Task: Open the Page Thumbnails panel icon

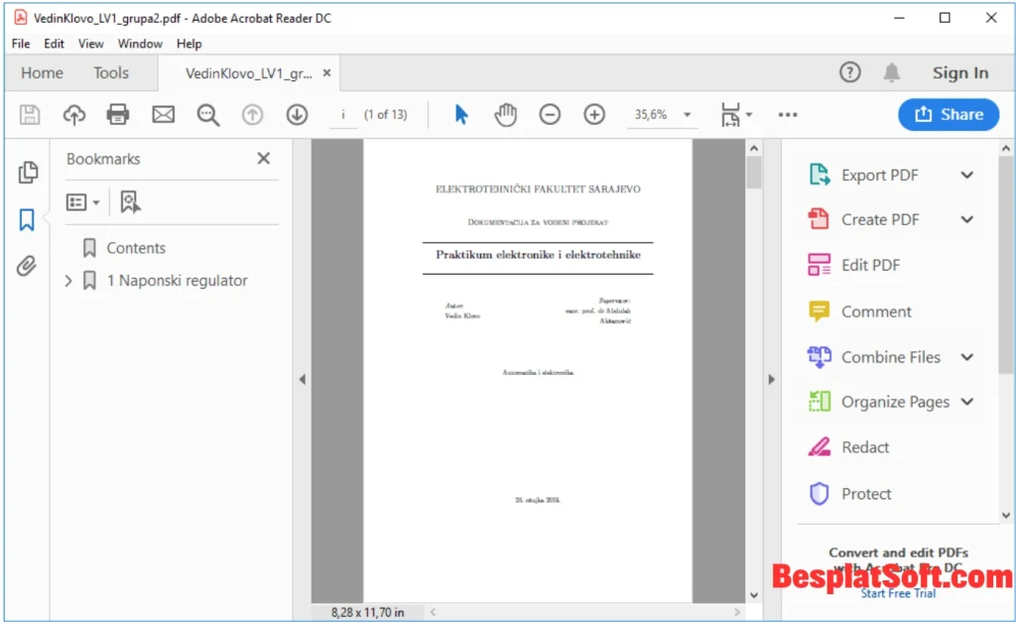Action: click(x=28, y=172)
